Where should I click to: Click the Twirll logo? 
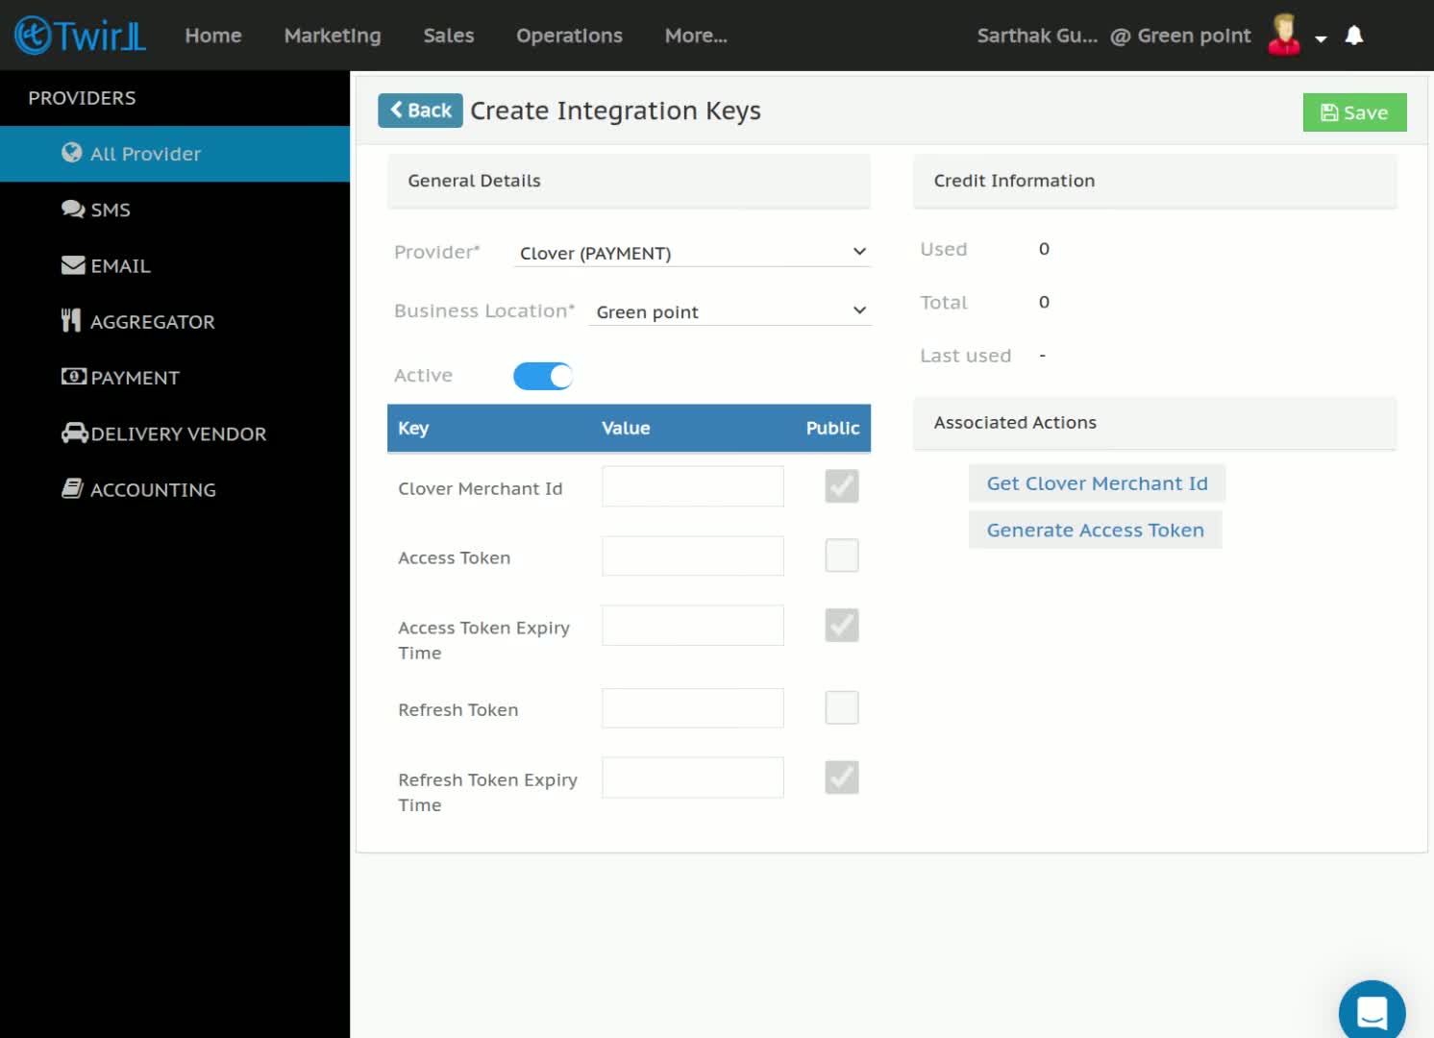click(x=81, y=36)
